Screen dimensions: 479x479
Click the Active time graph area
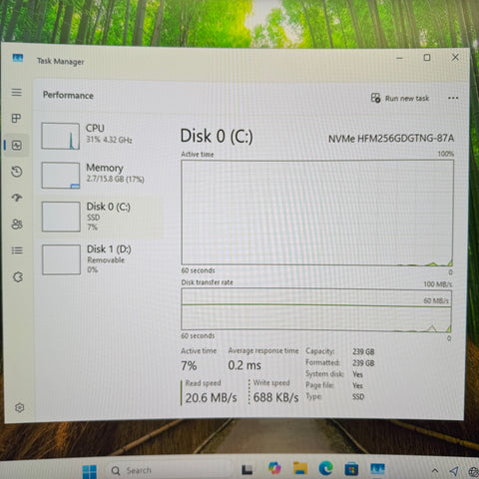point(317,213)
